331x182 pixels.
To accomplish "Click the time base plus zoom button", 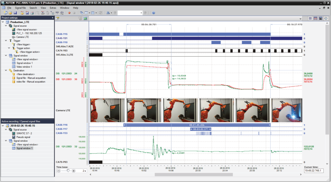I will point(74,171).
